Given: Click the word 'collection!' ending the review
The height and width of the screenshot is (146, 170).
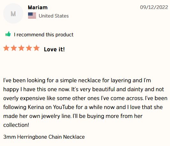Looking at the screenshot, I should (16, 125).
